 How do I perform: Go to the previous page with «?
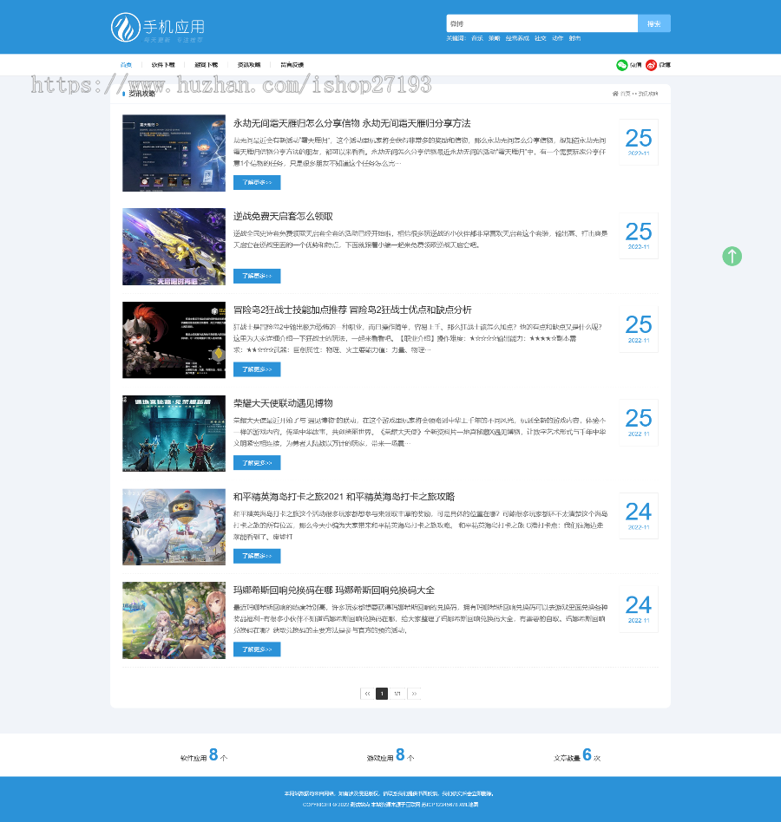click(367, 694)
